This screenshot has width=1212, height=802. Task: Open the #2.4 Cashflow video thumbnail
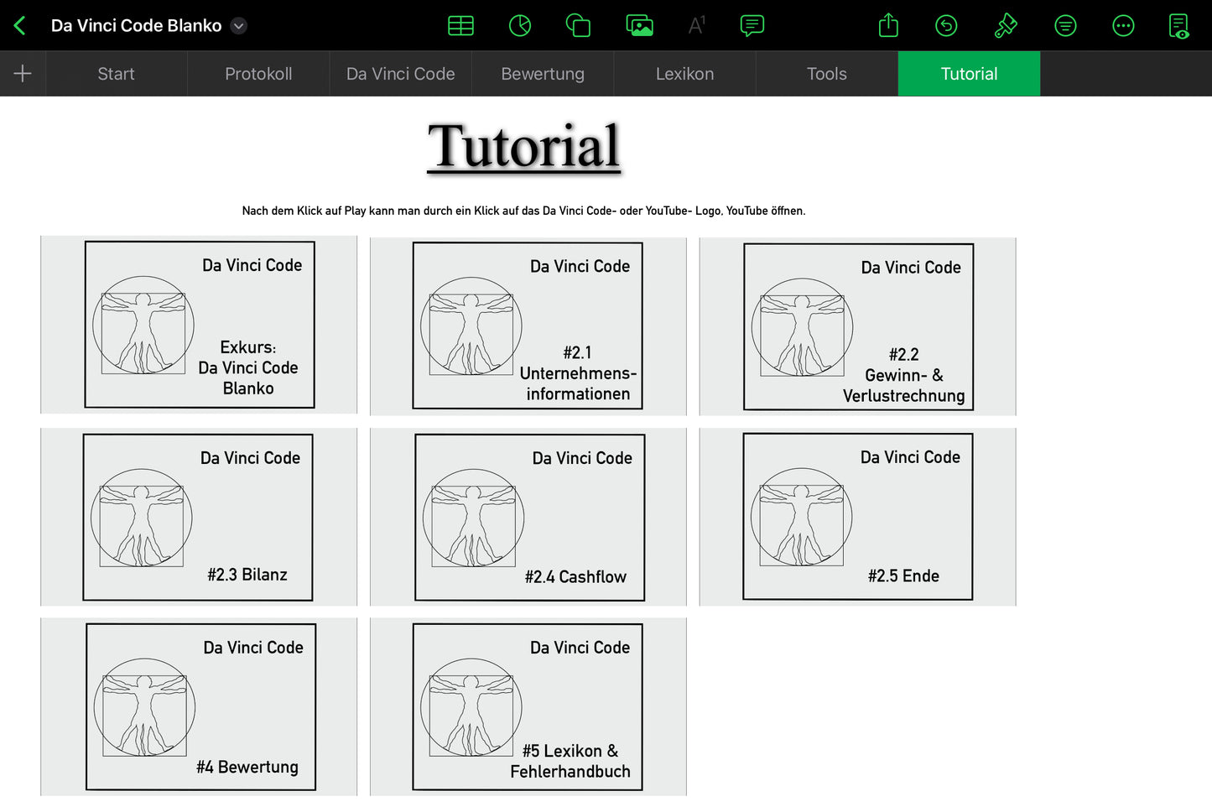click(x=528, y=517)
